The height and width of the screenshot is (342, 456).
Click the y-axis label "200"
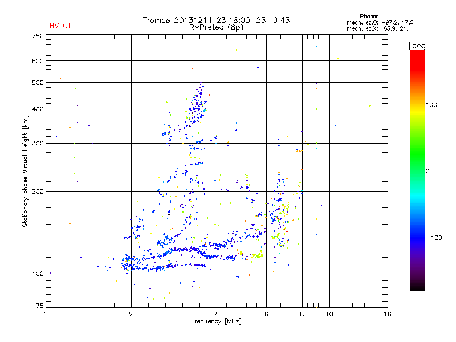[38, 192]
